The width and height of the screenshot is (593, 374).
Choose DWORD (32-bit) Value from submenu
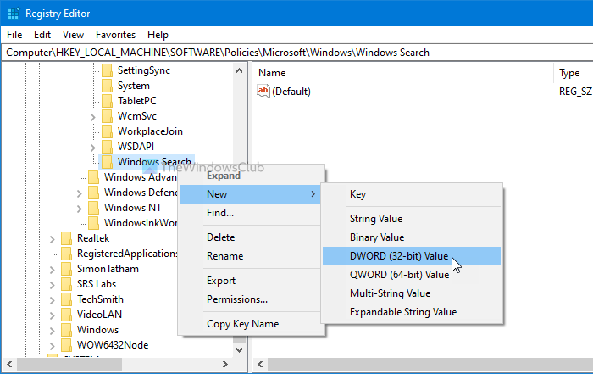[399, 256]
